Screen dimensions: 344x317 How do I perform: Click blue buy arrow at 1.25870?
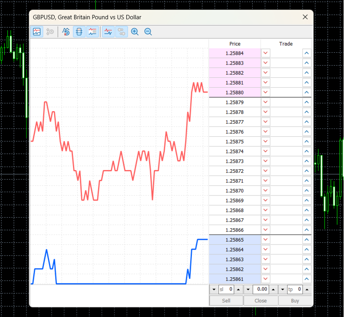tap(306, 191)
